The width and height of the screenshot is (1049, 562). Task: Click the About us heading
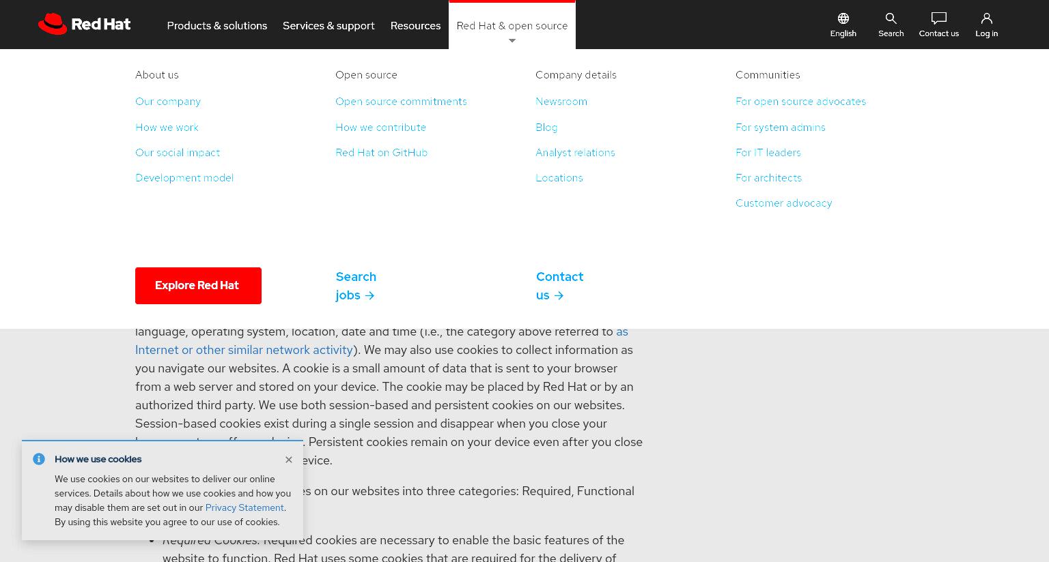tap(157, 75)
